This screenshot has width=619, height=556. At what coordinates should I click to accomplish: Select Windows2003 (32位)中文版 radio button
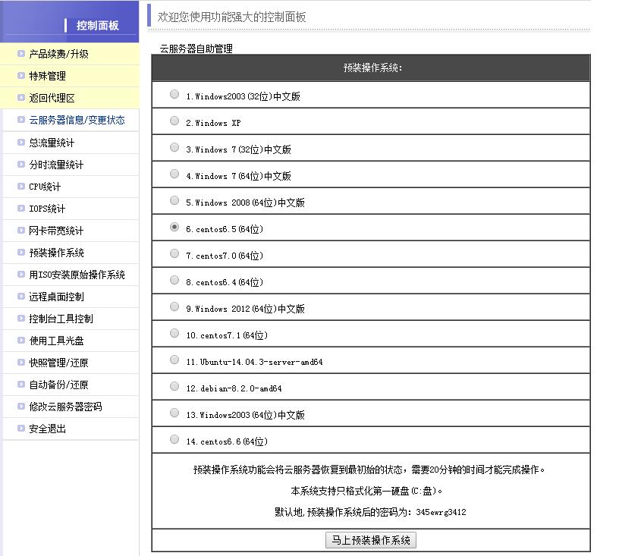[174, 94]
